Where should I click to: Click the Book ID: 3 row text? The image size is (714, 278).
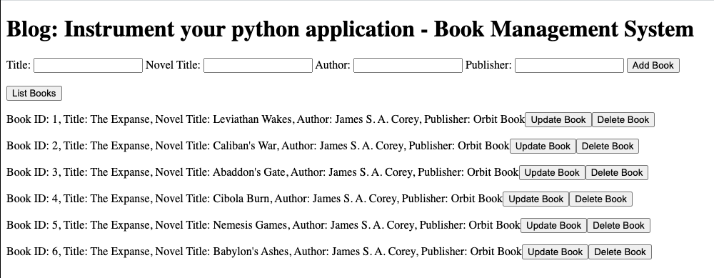(x=262, y=172)
